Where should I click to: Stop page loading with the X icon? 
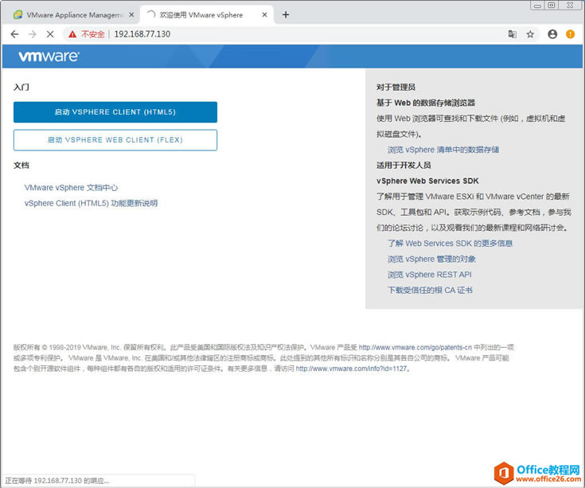50,34
